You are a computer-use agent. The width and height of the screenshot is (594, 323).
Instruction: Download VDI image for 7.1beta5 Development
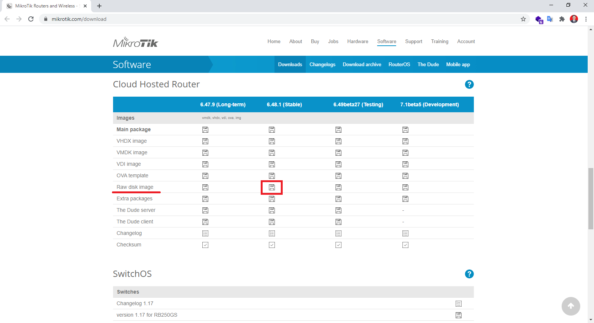tap(405, 164)
